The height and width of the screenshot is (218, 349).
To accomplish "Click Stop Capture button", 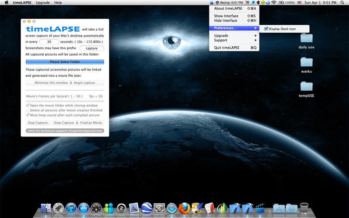I will 38,123.
